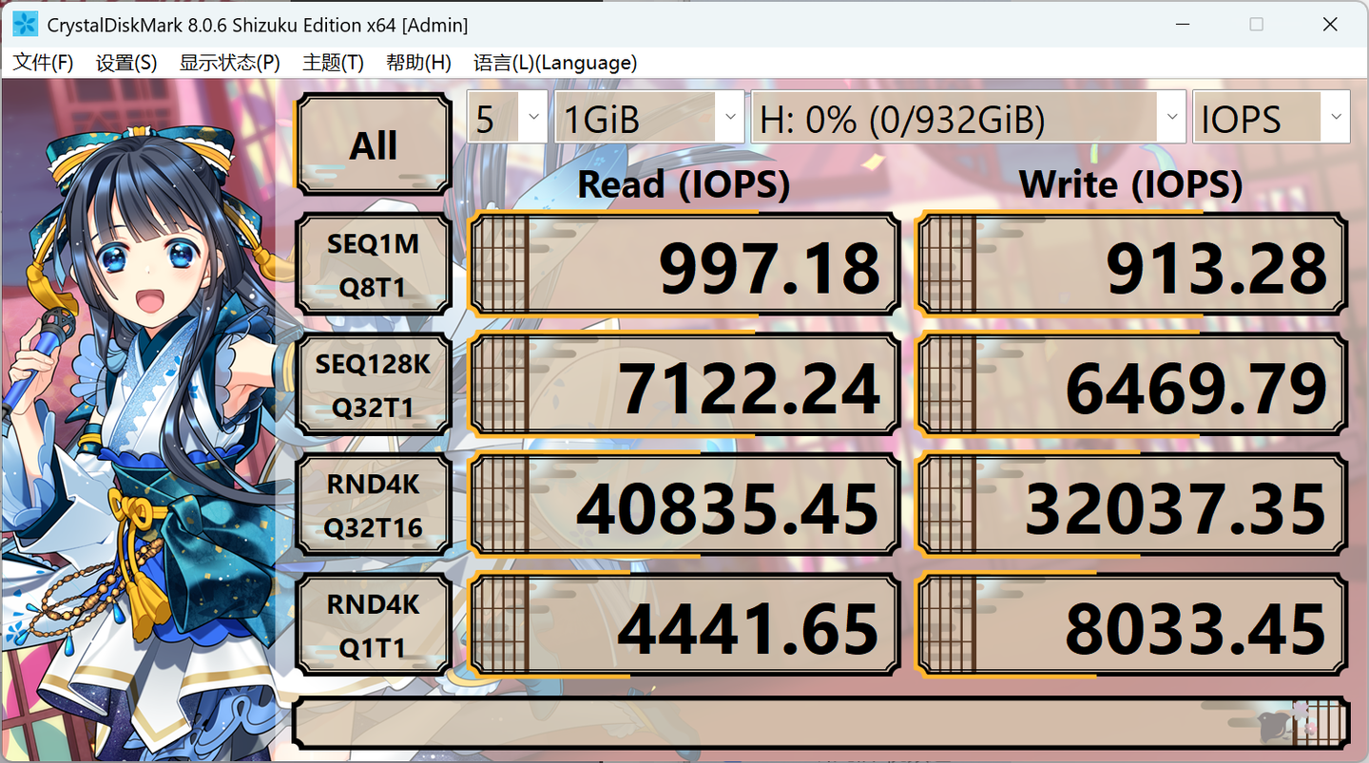The width and height of the screenshot is (1369, 763).
Task: Open the 语言(L)(Language) menu
Action: pyautogui.click(x=555, y=63)
